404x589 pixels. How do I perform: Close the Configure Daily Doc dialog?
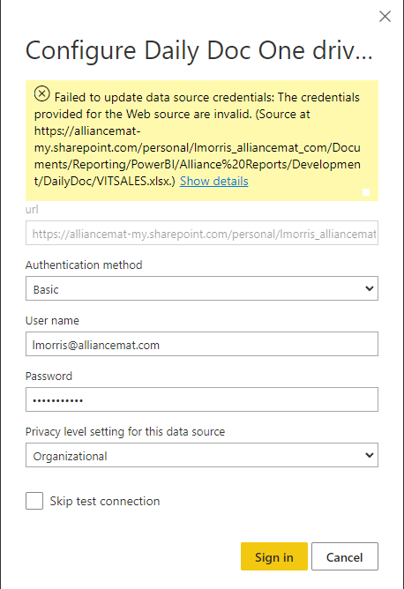click(385, 17)
